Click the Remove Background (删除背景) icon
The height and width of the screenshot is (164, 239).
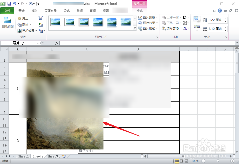click(8, 22)
